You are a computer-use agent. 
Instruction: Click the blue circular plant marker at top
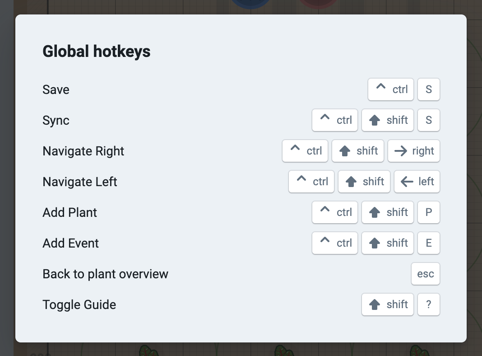click(250, 4)
